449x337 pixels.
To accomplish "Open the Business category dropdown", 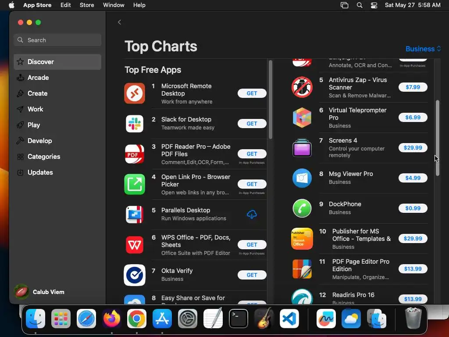I will [x=423, y=49].
